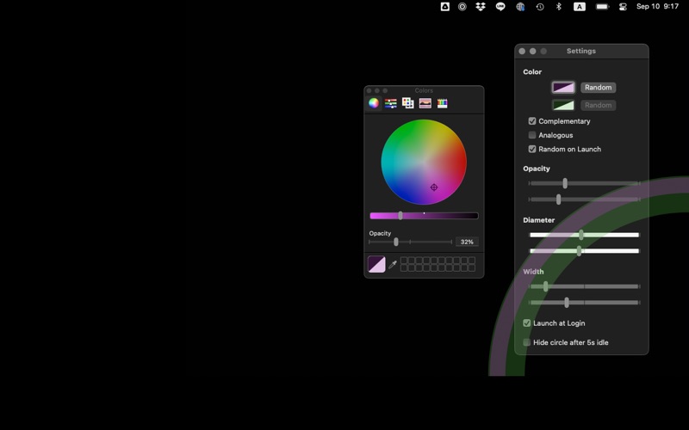Open the green color well in Settings
Image resolution: width=689 pixels, height=430 pixels.
click(x=563, y=105)
